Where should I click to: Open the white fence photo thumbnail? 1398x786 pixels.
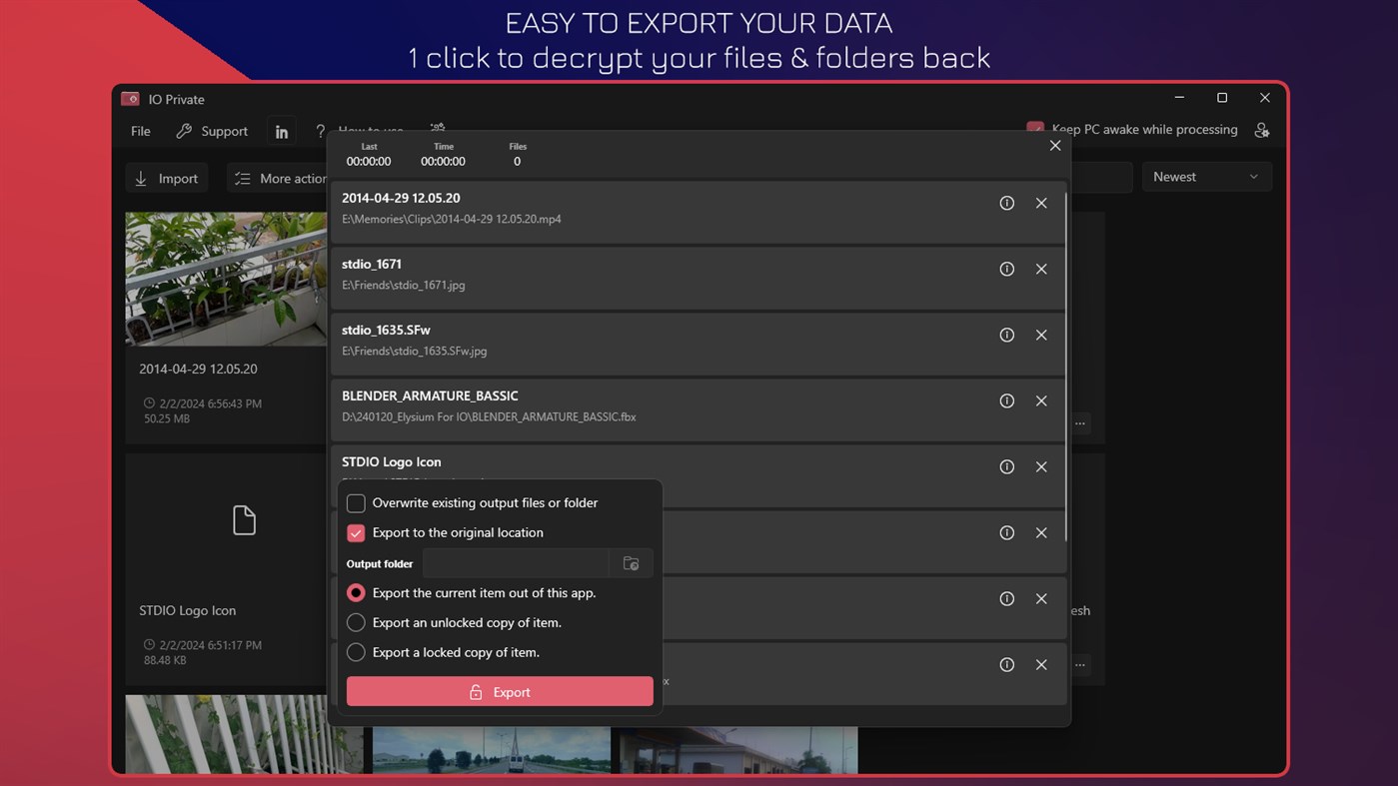tap(244, 734)
